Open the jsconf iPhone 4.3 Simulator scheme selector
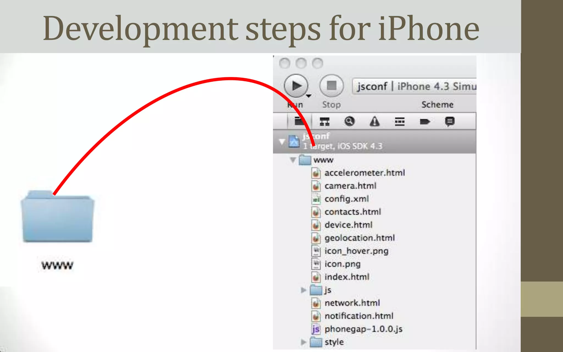The image size is (563, 352). tap(415, 86)
